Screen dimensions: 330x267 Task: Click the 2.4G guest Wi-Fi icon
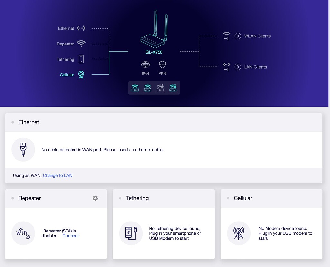pos(173,88)
